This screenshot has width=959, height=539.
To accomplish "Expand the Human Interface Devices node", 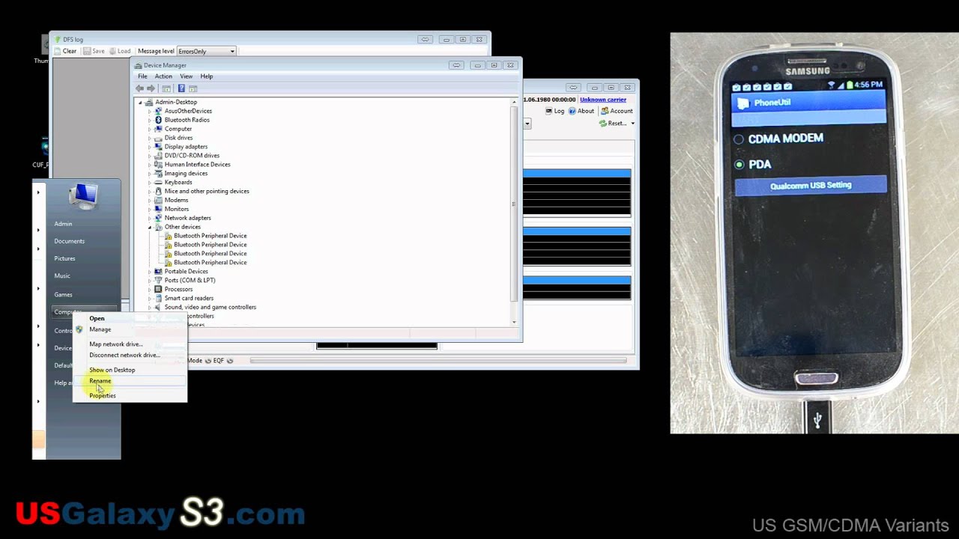I will (x=149, y=165).
